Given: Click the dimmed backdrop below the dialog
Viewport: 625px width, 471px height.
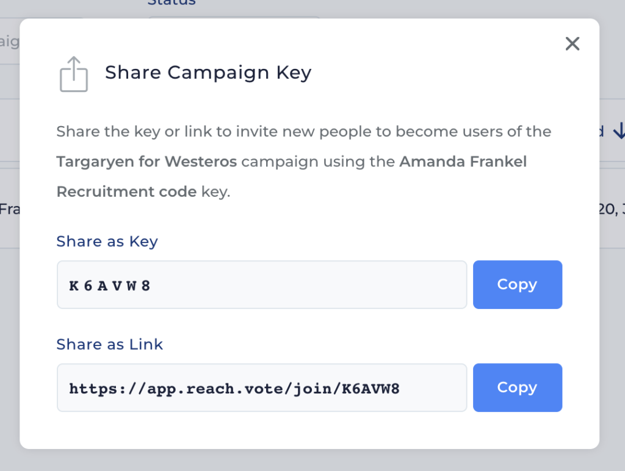Looking at the screenshot, I should [x=312, y=461].
